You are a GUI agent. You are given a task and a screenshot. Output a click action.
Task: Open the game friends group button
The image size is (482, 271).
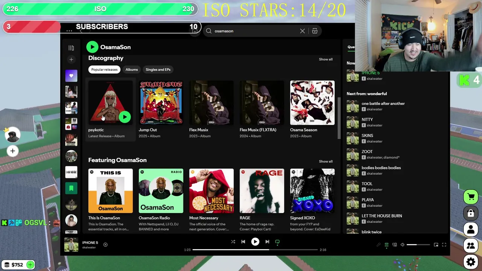click(x=471, y=245)
